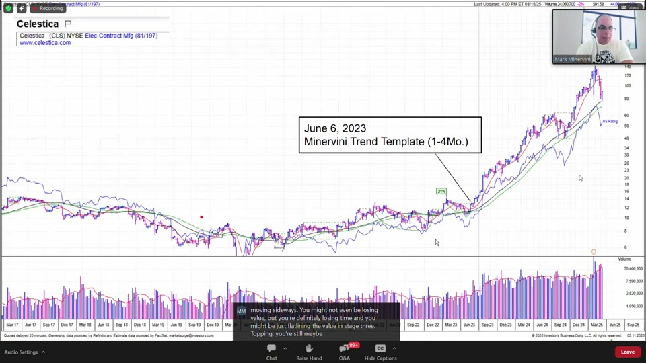
Task: Open the AI Companion sparkle icon
Action: (22, 8)
